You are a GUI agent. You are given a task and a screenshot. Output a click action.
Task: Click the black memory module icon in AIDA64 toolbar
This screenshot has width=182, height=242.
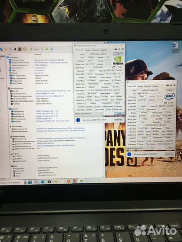20,49
